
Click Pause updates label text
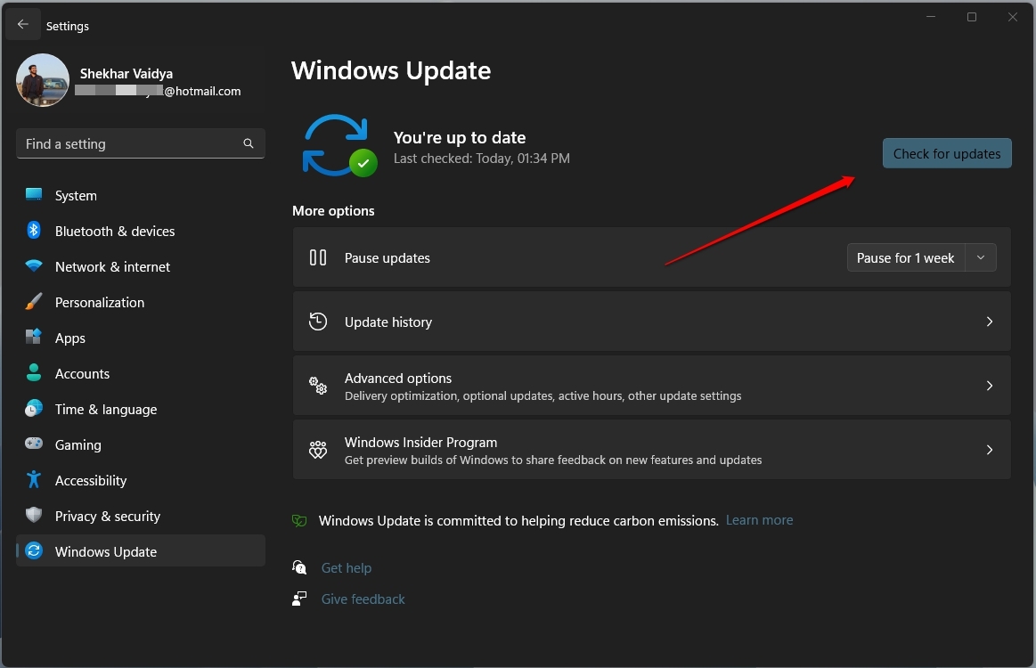pos(387,258)
